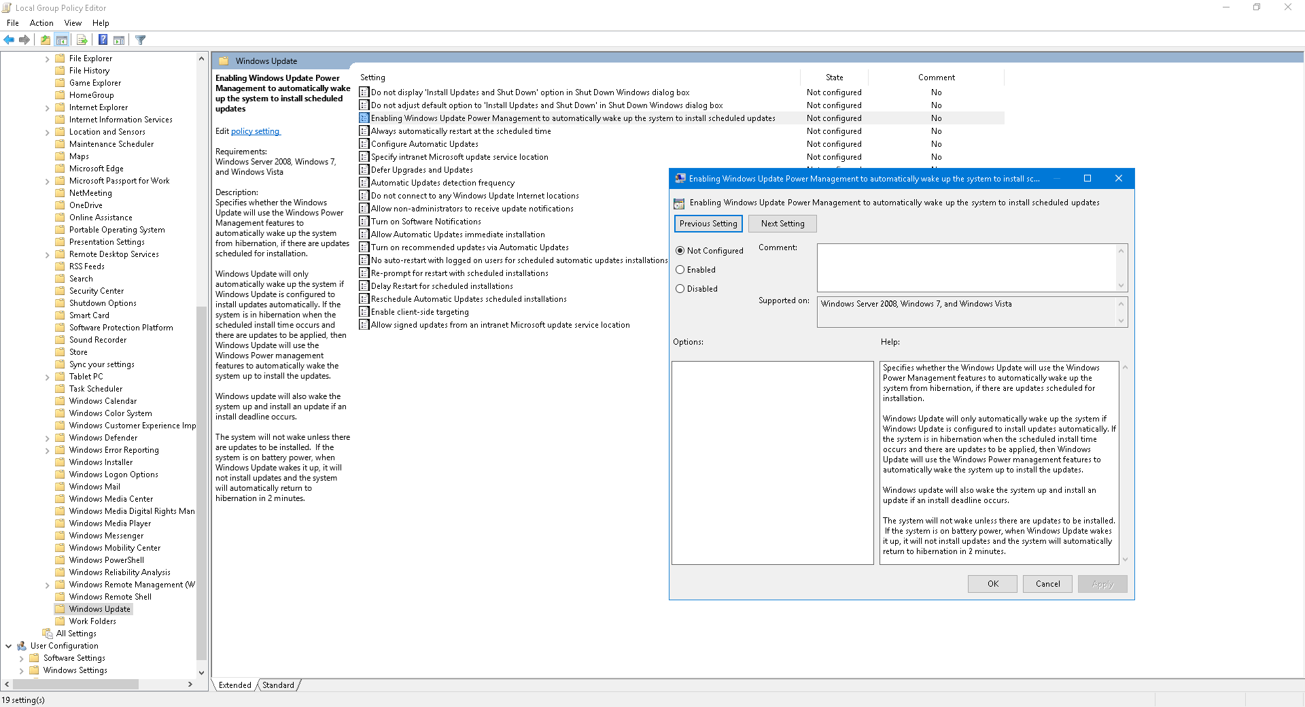The height and width of the screenshot is (707, 1305).
Task: Expand the Remote Desktop Services node
Action: pos(47,255)
